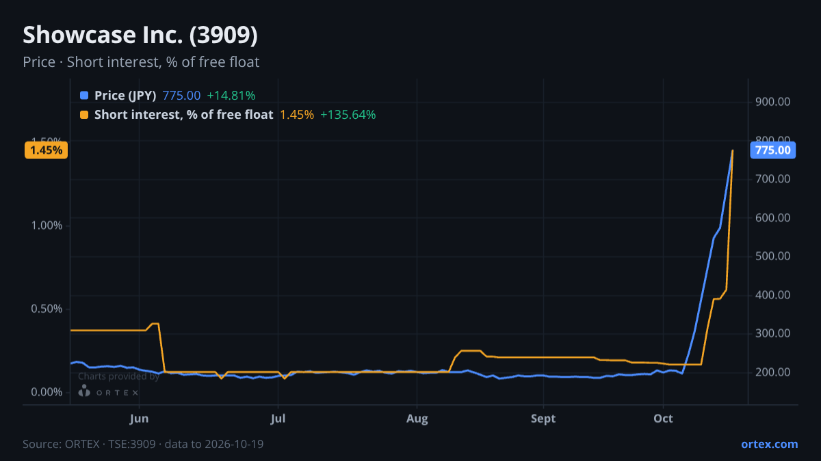This screenshot has width=821, height=461.
Task: Click the 200.00 right axis label
Action: click(773, 372)
